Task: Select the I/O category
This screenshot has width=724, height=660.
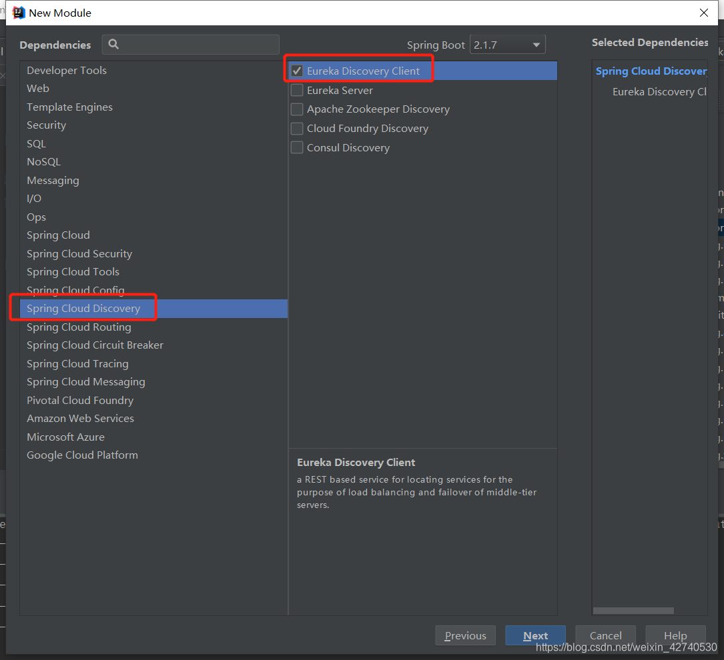Action: tap(153, 198)
